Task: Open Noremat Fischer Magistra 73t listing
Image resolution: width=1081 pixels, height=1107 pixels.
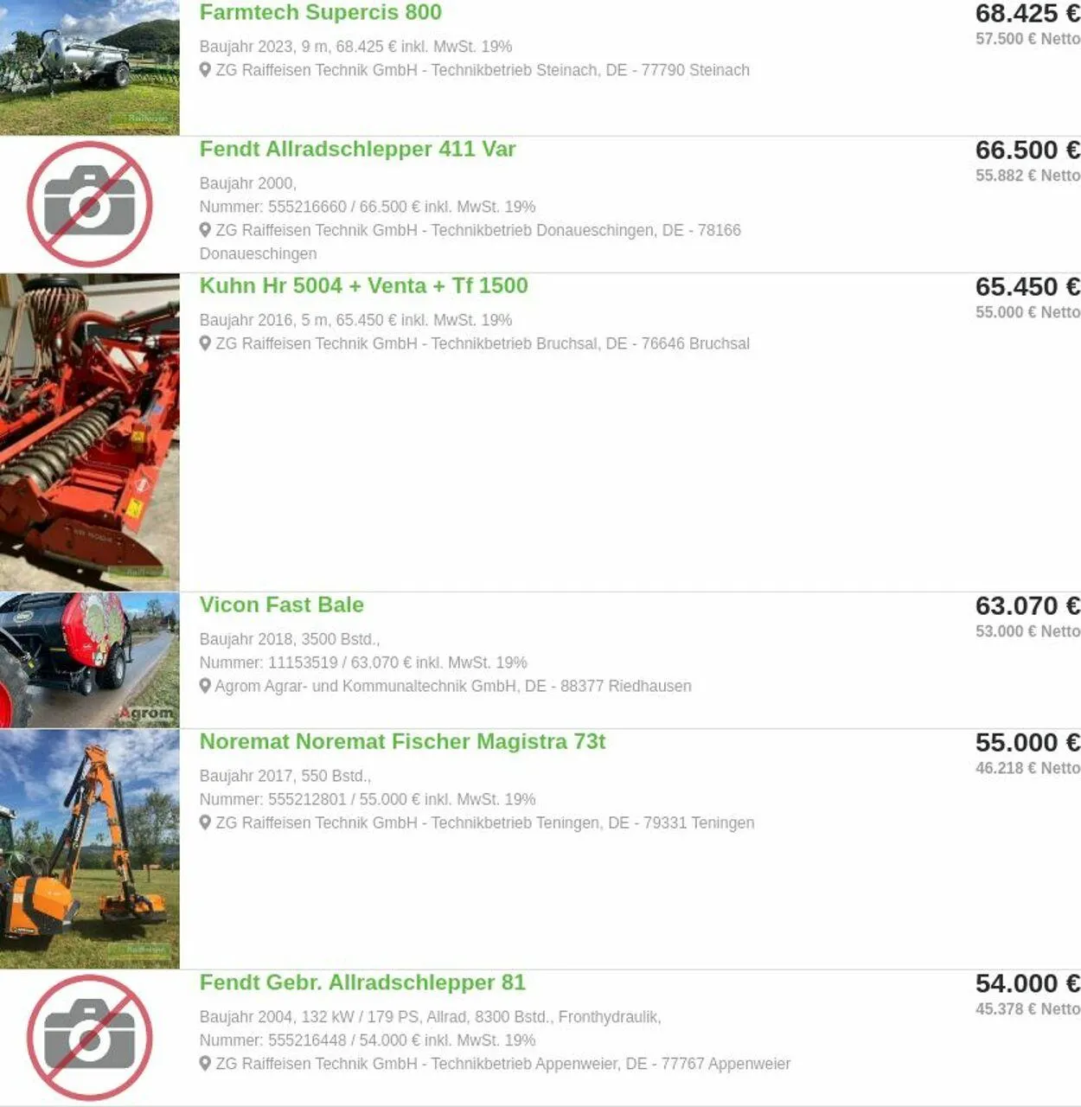Action: (402, 741)
